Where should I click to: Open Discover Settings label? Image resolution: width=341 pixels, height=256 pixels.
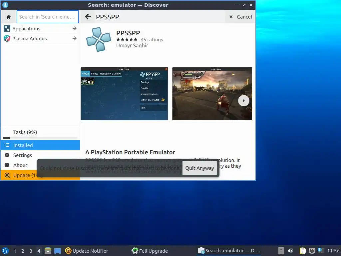point(23,155)
